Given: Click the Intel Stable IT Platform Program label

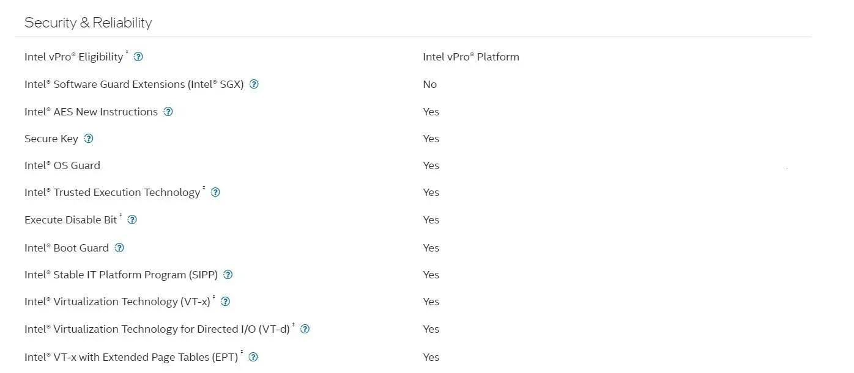Looking at the screenshot, I should point(121,275).
